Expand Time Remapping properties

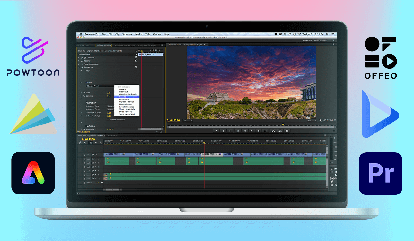coord(79,64)
